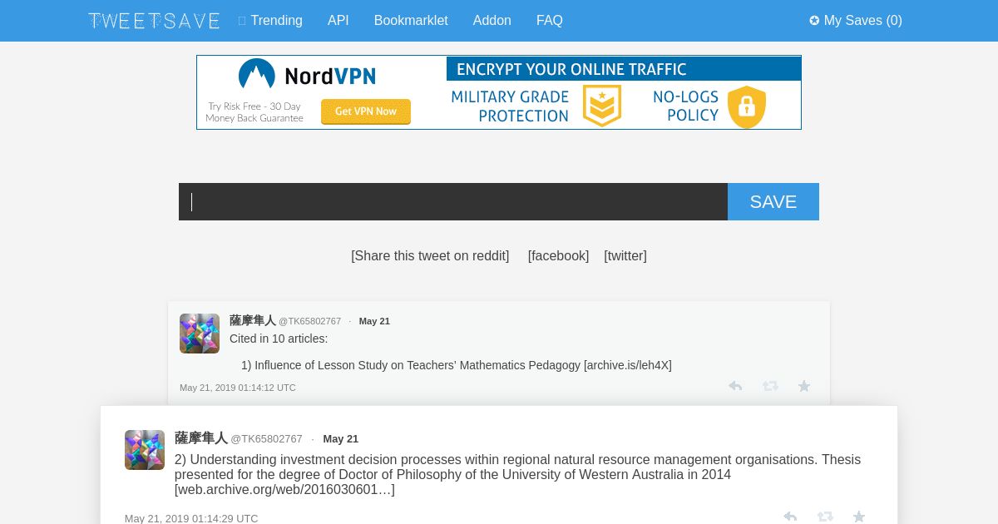Open My Saves (0)
The height and width of the screenshot is (524, 998).
coord(856,21)
